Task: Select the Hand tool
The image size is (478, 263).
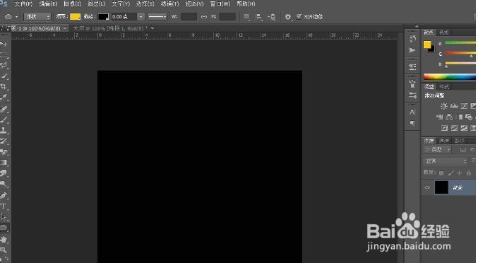Action: click(x=4, y=240)
